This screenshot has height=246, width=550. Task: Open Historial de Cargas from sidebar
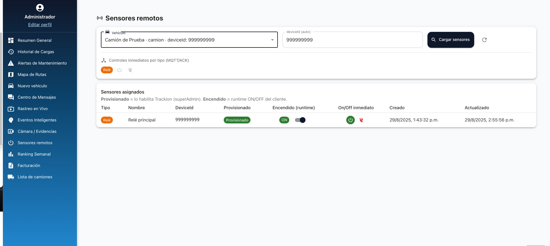click(36, 52)
